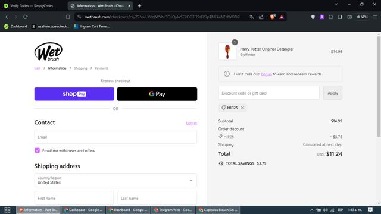This screenshot has height=214, width=381.
Task: Remove the HIP25 discount code tag
Action: (242, 108)
